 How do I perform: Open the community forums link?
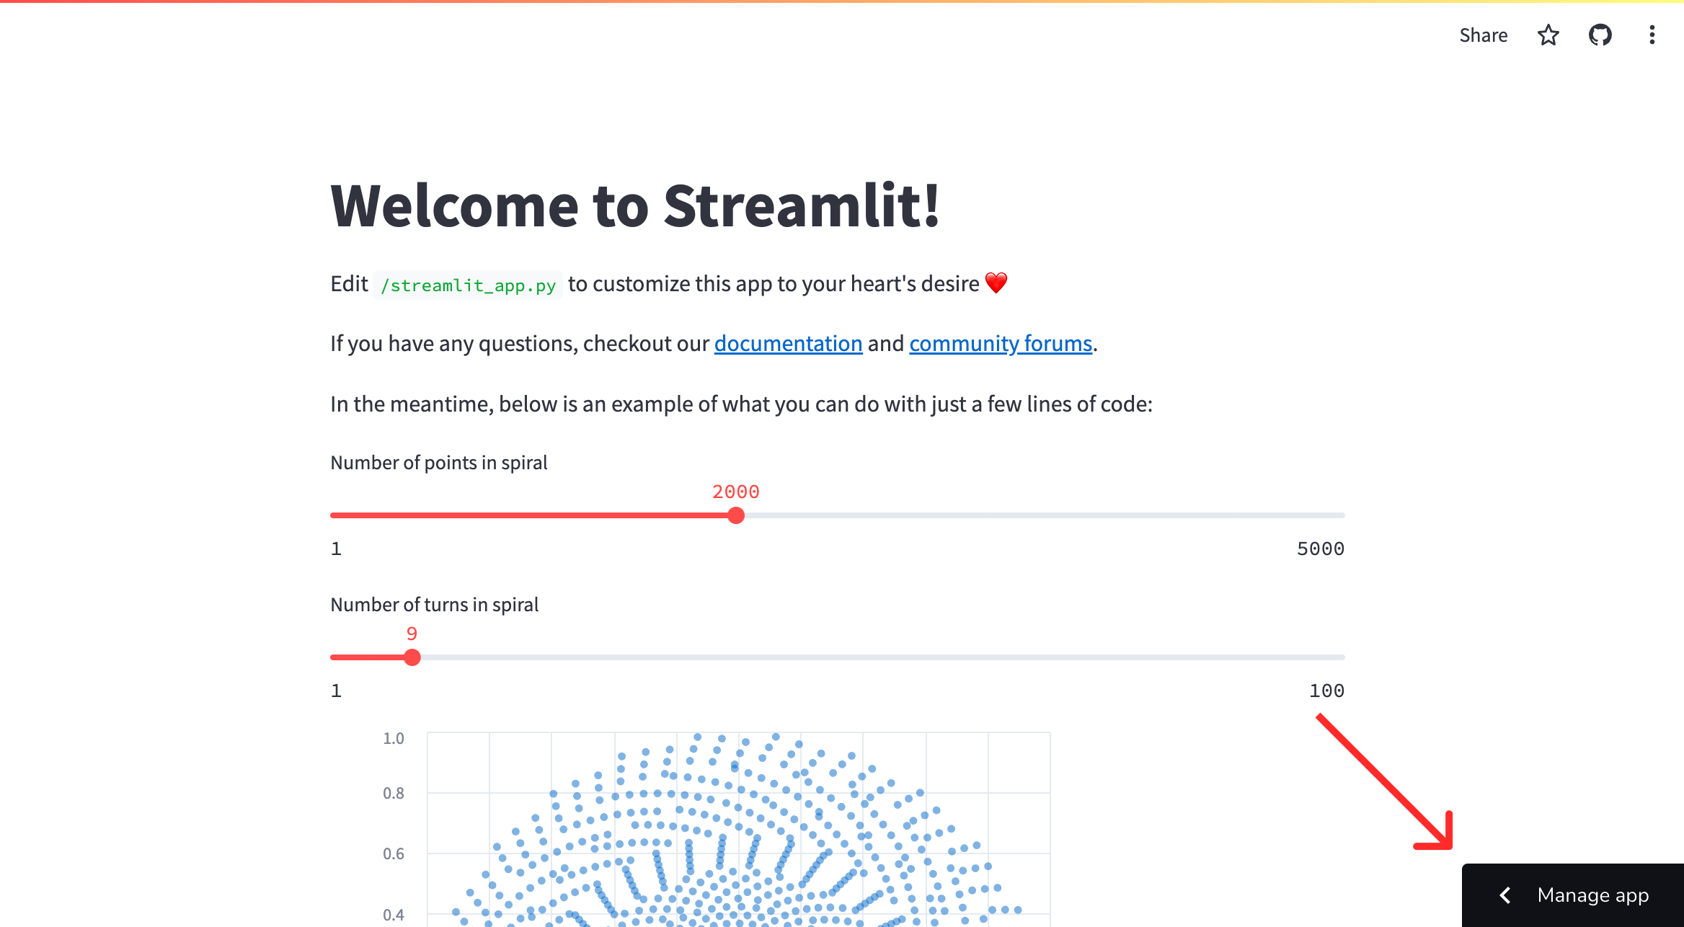pos(1001,344)
